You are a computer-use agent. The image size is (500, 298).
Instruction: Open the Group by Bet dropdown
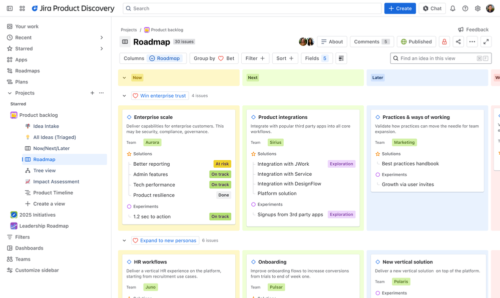tap(214, 58)
